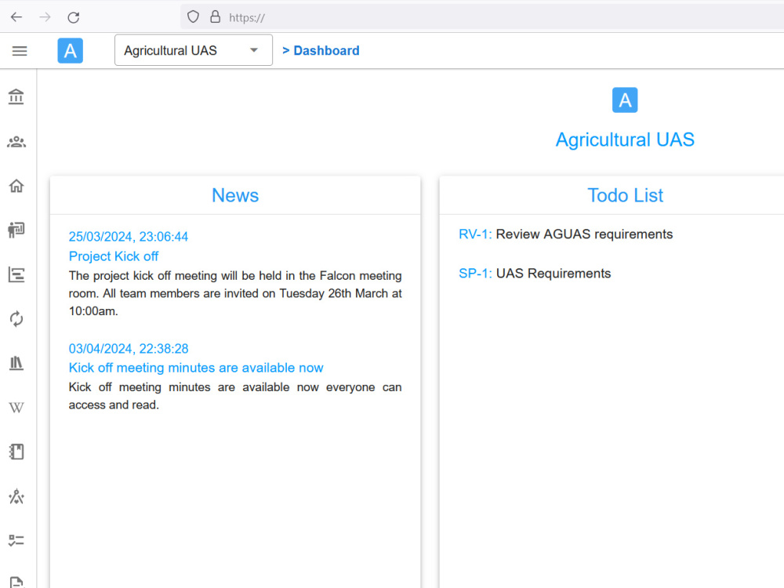
Task: Click the Todo List panel heading
Action: click(x=625, y=195)
